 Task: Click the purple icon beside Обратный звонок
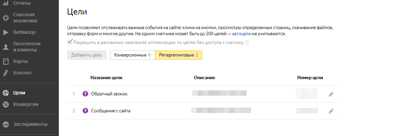point(85,94)
